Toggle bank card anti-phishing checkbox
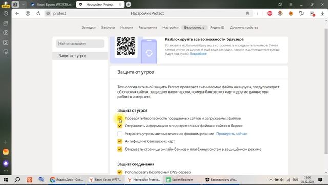Viewport: 328px width, 185px height. click(x=120, y=141)
